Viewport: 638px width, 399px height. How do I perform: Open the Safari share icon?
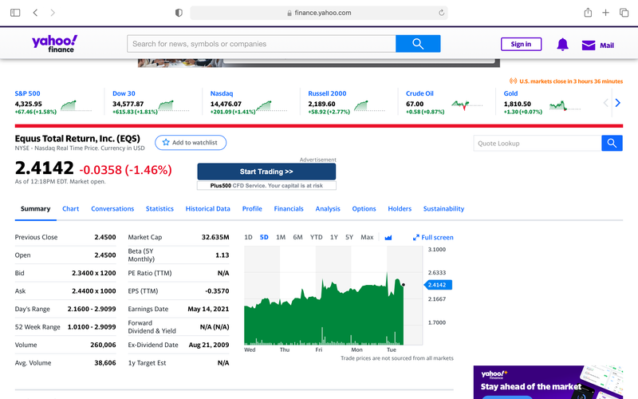point(588,13)
